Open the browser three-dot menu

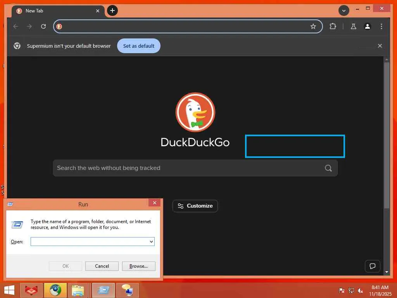(x=381, y=26)
